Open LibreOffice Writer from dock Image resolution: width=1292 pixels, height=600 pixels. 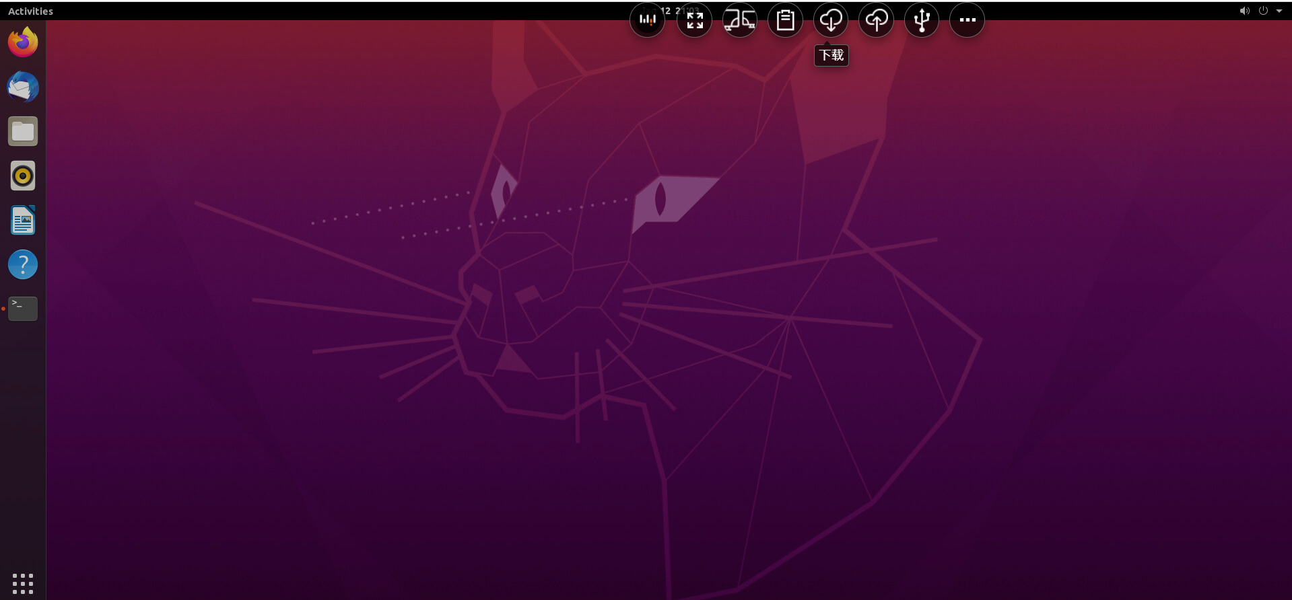(x=23, y=220)
